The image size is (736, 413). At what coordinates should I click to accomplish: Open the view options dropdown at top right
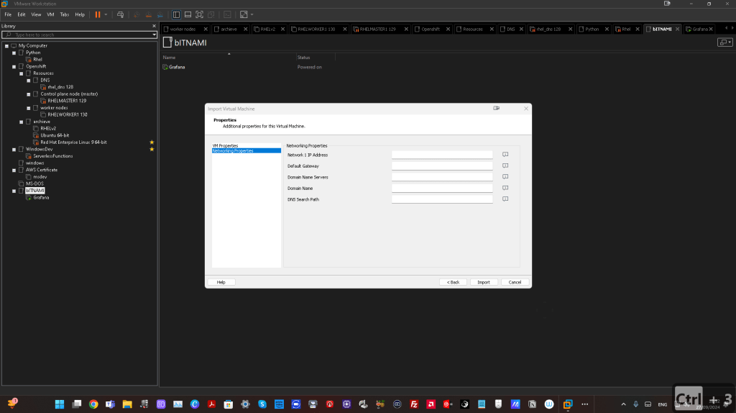(x=725, y=42)
